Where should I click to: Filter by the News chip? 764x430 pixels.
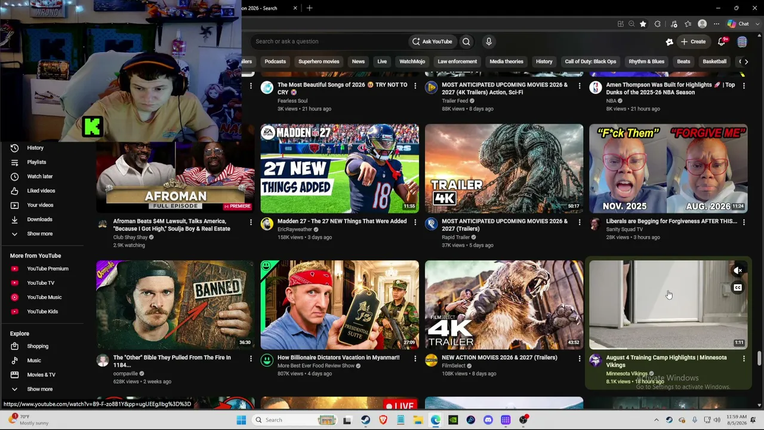pyautogui.click(x=358, y=62)
